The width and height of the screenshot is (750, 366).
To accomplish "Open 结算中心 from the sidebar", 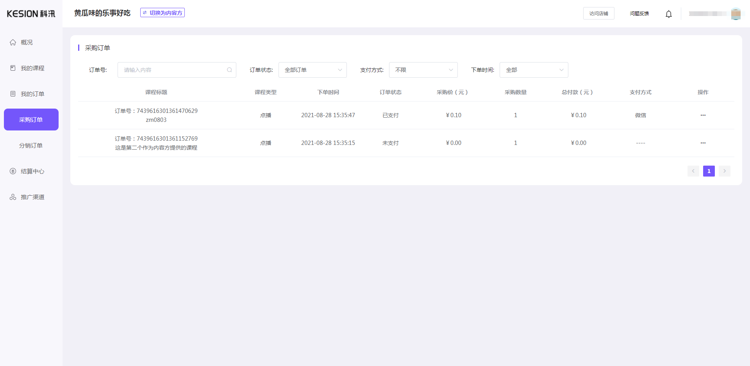I will pyautogui.click(x=32, y=171).
